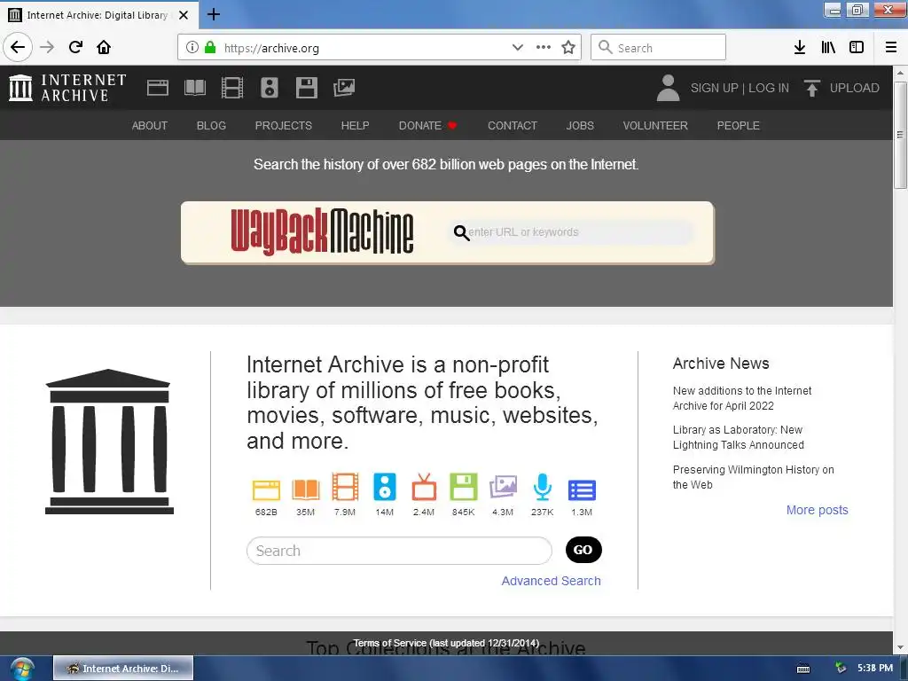The width and height of the screenshot is (908, 681).
Task: Click the LOG IN link
Action: (769, 88)
